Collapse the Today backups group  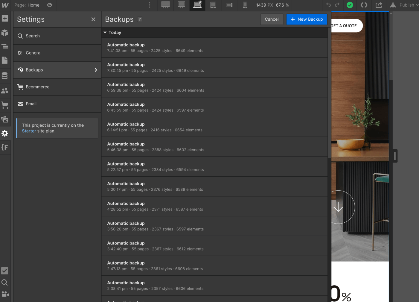(105, 32)
